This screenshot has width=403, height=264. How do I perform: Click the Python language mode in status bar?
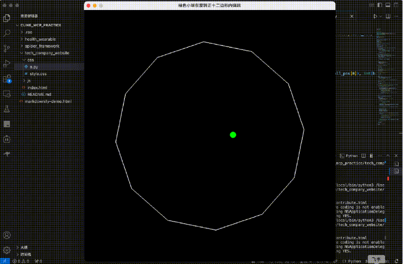pos(355,261)
